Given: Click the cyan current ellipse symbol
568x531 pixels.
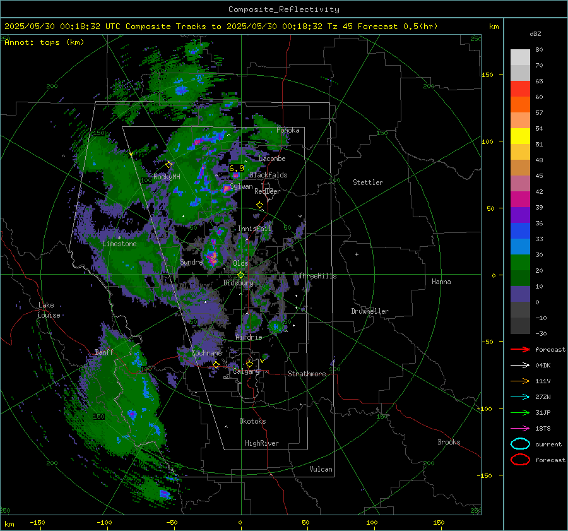Looking at the screenshot, I should 520,444.
